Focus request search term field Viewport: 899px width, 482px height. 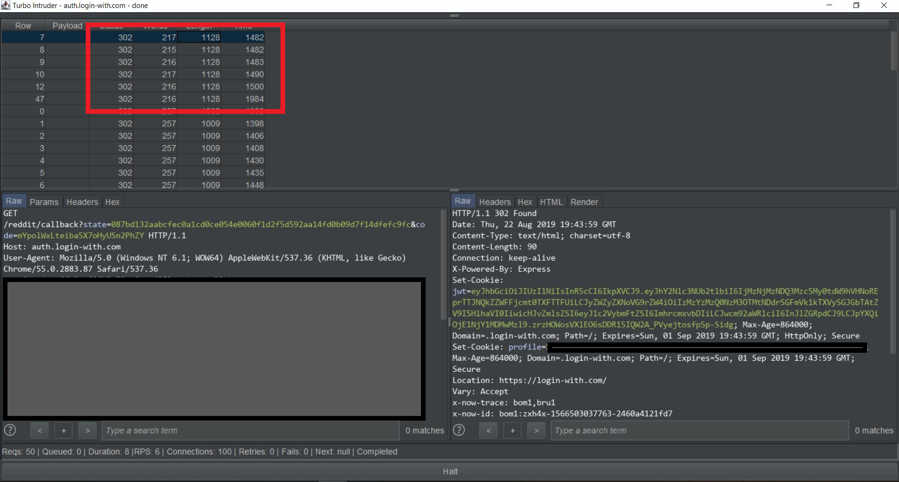[251, 430]
